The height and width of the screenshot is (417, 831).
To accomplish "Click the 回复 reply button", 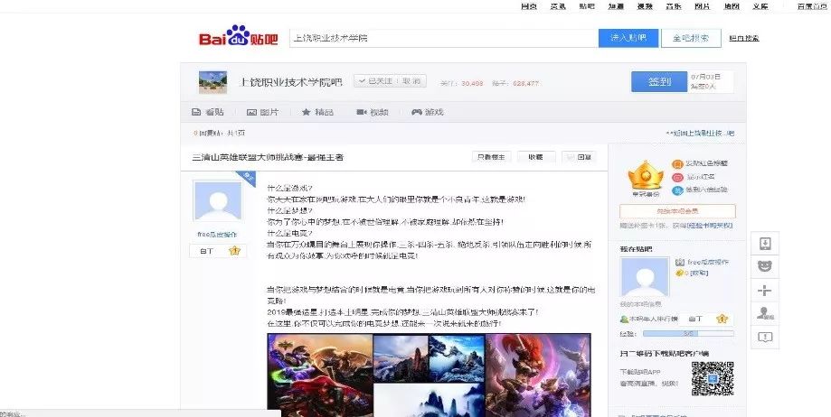I will pyautogui.click(x=580, y=157).
